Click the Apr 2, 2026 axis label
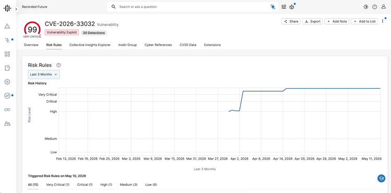Viewport: 391px width, 193px height. tap(240, 159)
